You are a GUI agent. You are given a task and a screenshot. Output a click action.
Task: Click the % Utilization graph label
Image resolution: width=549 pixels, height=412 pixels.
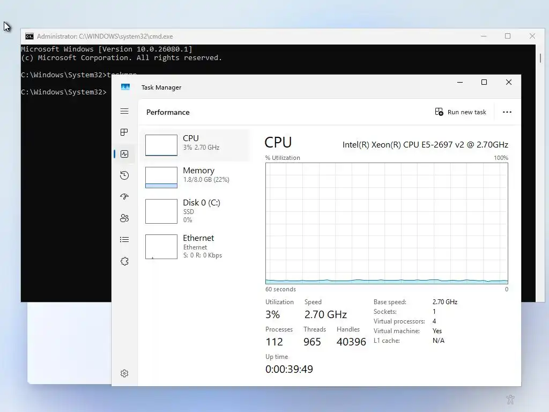283,158
